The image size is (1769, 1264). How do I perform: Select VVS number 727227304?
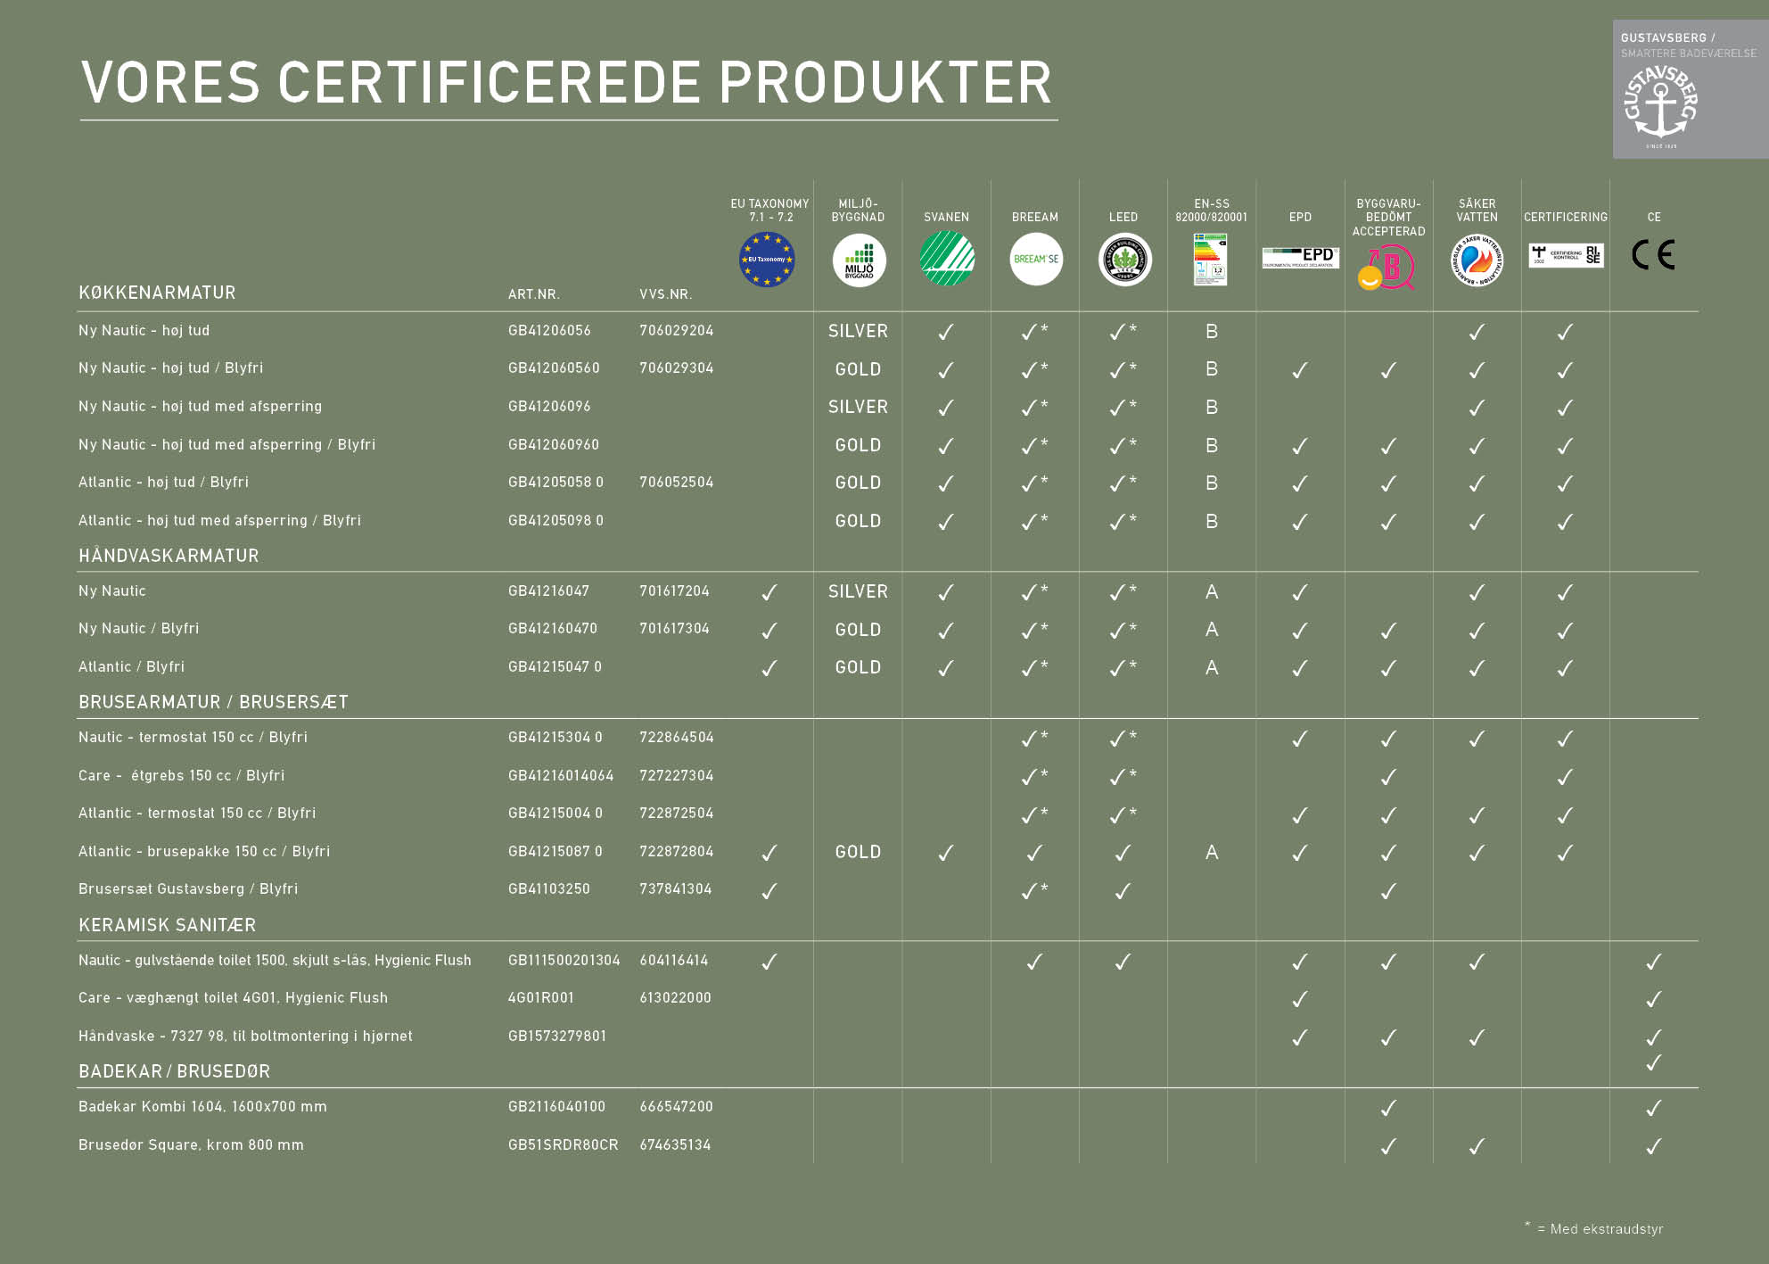(677, 775)
